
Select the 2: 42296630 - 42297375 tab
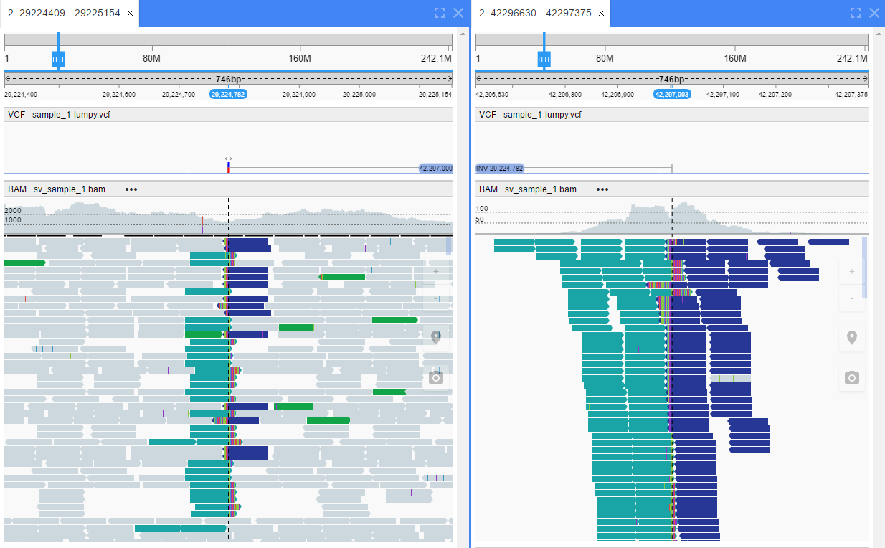534,13
